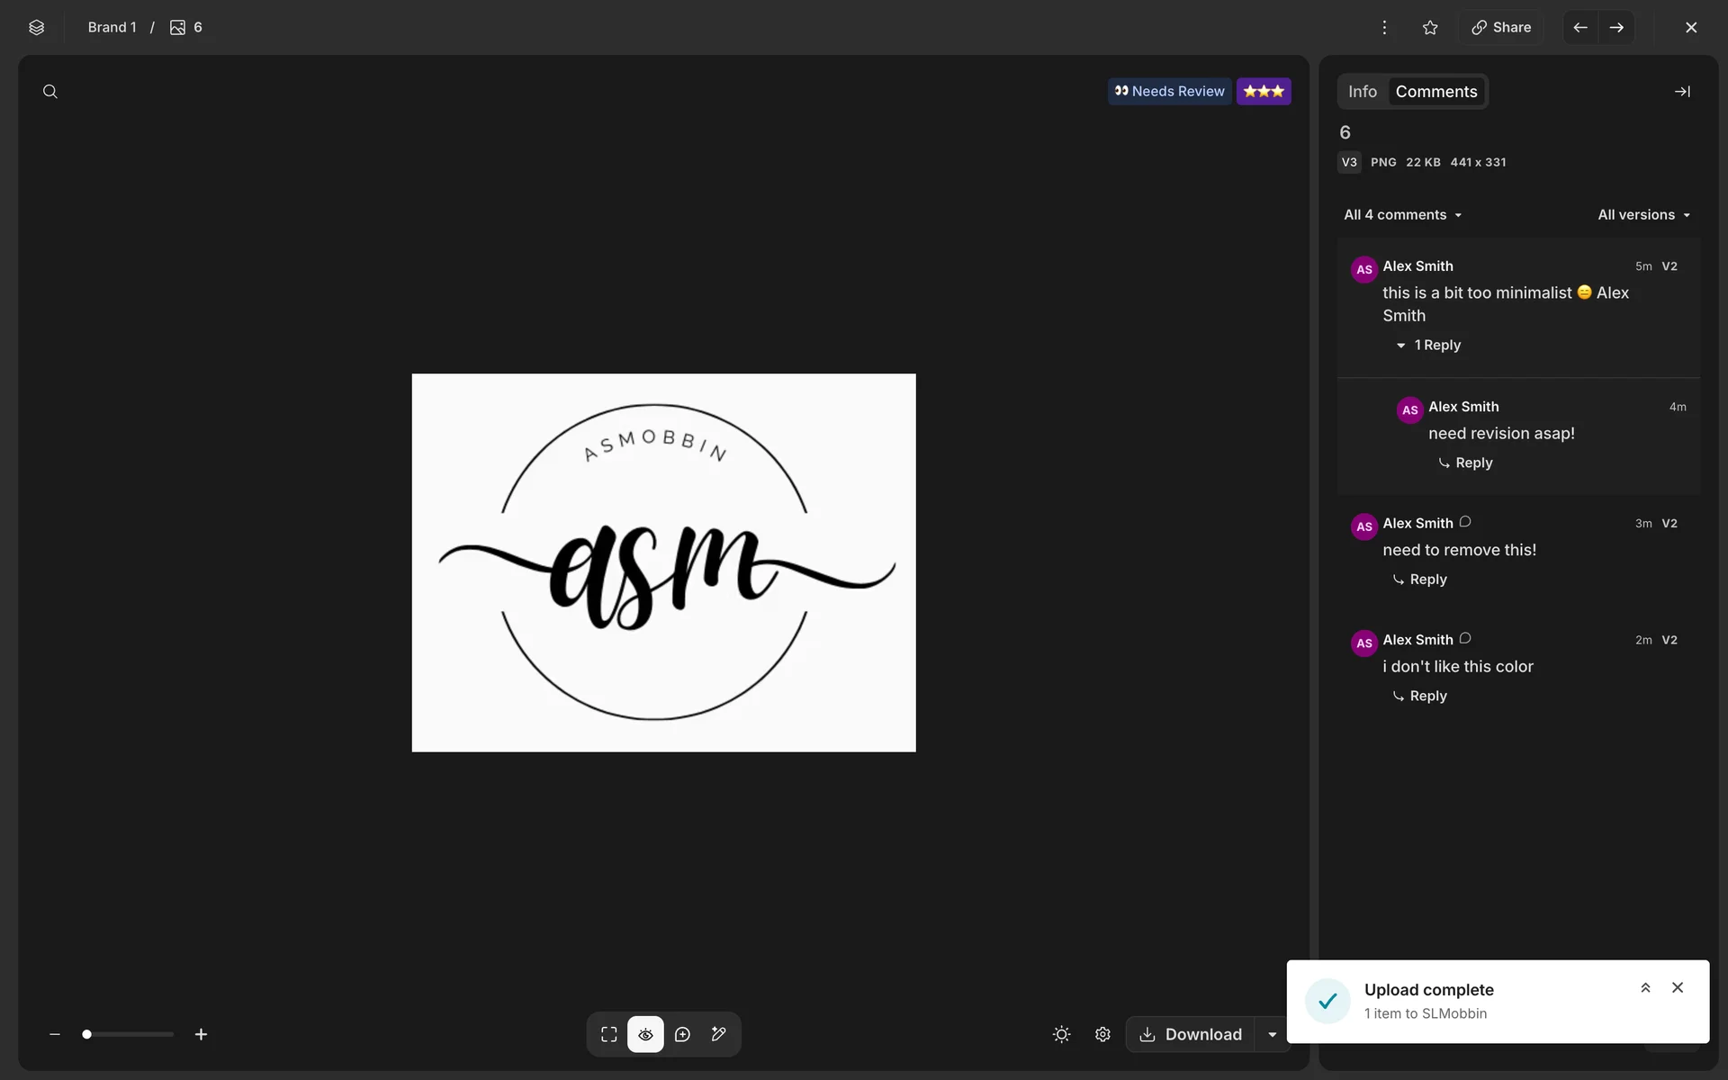Image resolution: width=1728 pixels, height=1080 pixels.
Task: Collapse the side panel arrow icon
Action: [x=1681, y=92]
